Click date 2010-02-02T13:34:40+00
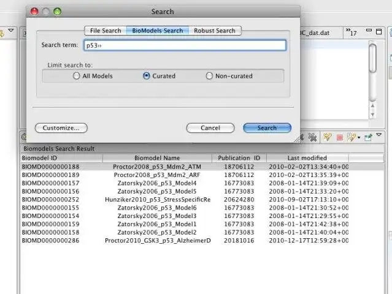 pyautogui.click(x=309, y=167)
